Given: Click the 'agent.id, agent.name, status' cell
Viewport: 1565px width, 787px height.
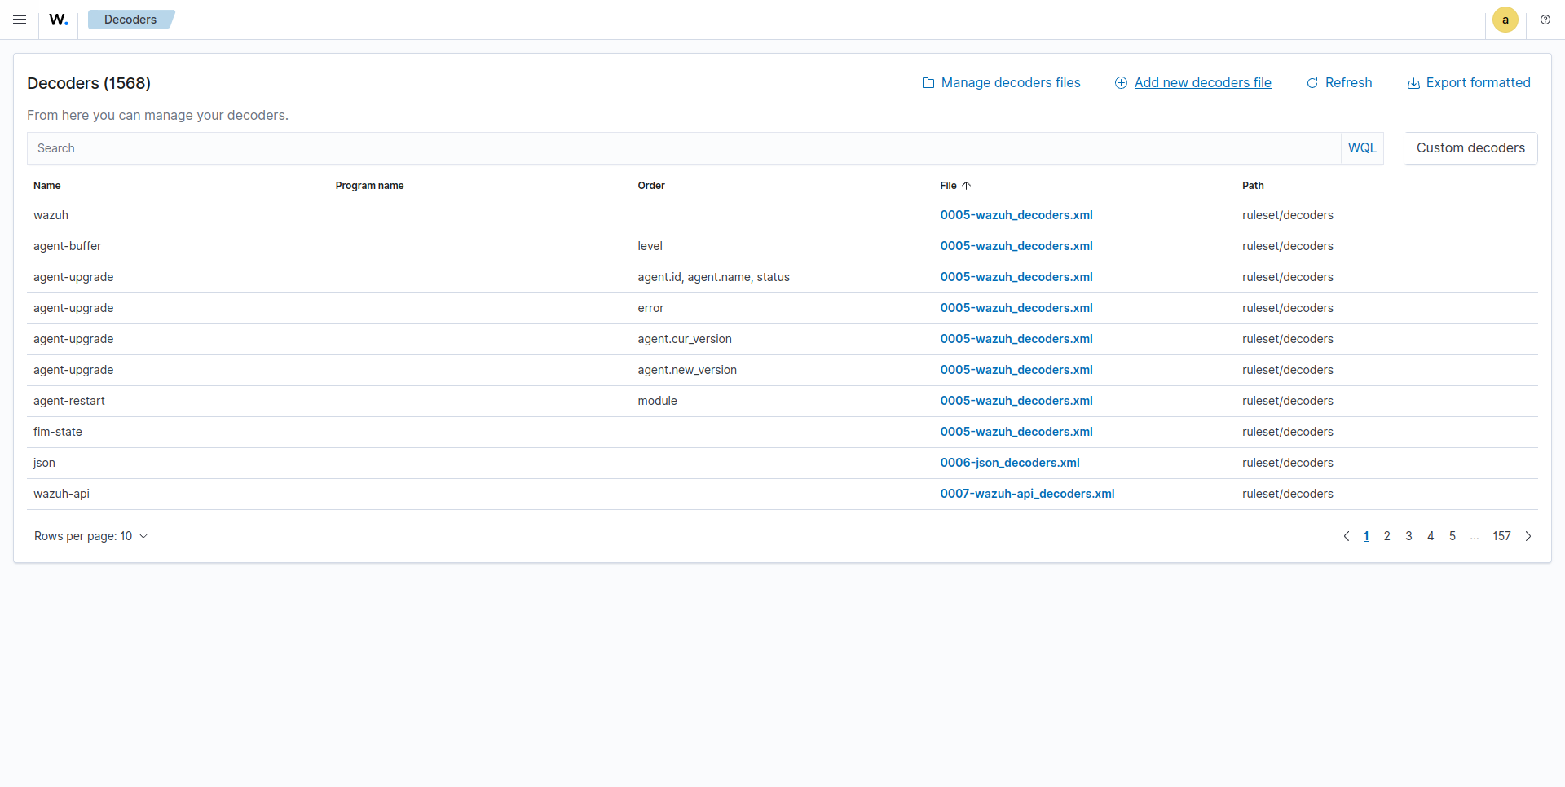Looking at the screenshot, I should 713,277.
